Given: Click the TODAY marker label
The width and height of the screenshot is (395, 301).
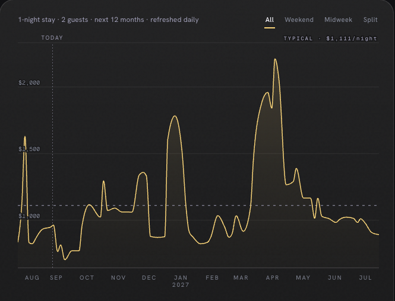Looking at the screenshot, I should pos(52,38).
